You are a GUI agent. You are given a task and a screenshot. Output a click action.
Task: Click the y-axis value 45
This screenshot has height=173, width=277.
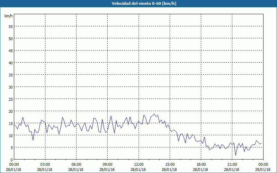click(x=11, y=51)
